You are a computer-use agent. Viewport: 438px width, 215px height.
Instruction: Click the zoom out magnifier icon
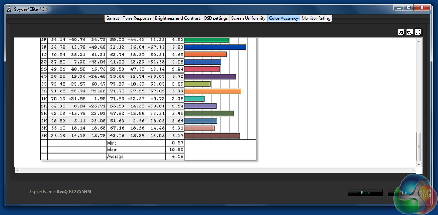(410, 32)
